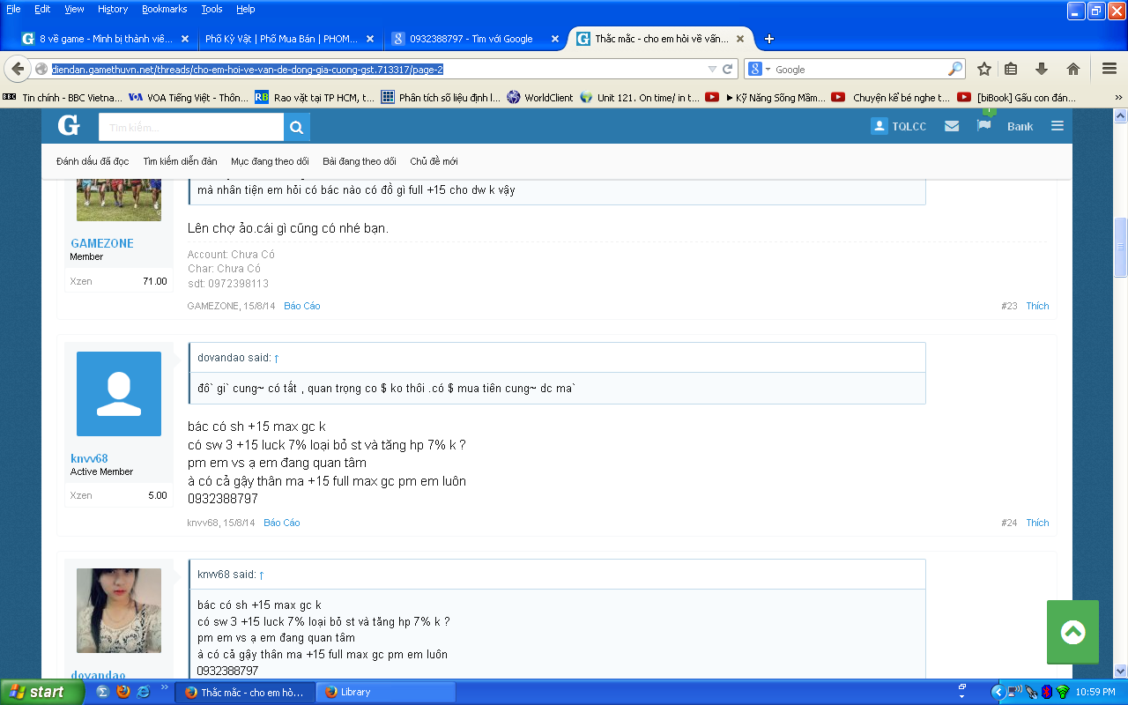This screenshot has height=705, width=1128.
Task: Open the bookmarks list icon
Action: click(1012, 69)
